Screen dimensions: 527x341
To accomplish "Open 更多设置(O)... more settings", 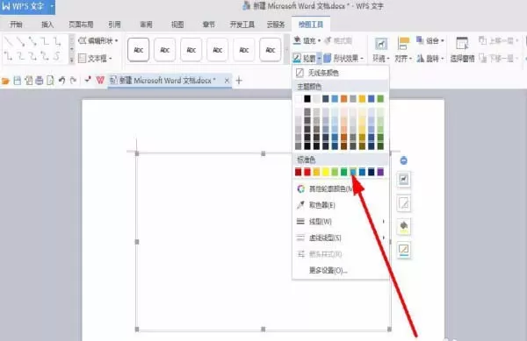I will point(341,270).
